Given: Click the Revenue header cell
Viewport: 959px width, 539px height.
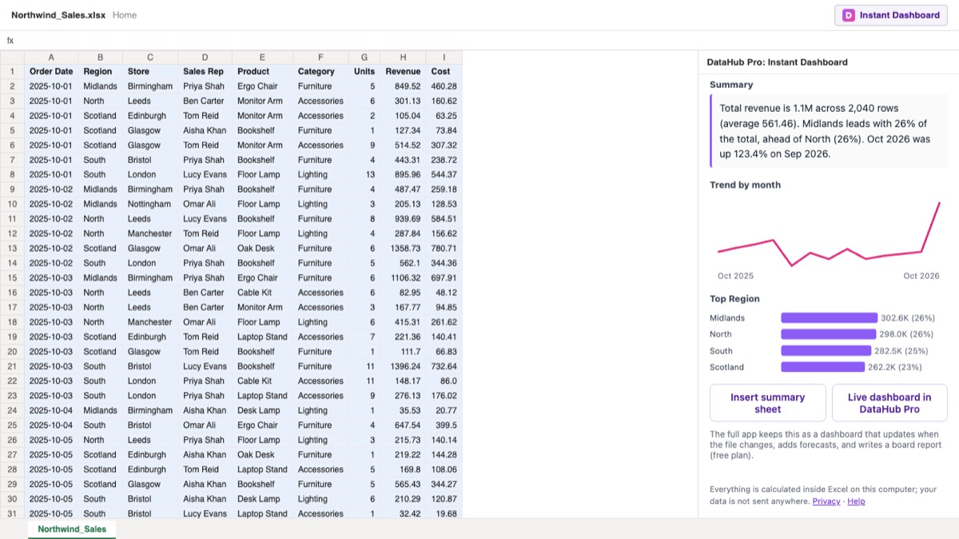Looking at the screenshot, I should click(403, 71).
